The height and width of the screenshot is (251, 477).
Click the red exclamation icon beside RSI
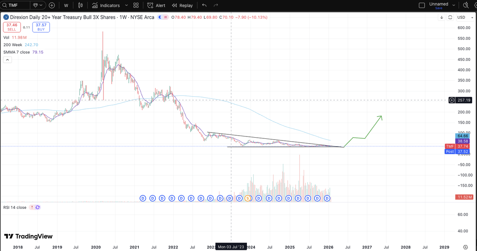pos(32,207)
